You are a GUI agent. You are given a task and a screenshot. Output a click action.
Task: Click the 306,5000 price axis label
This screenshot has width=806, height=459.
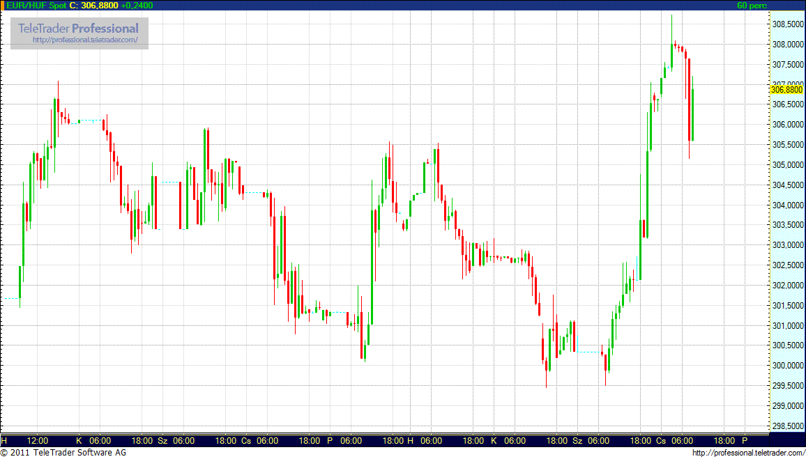(788, 104)
